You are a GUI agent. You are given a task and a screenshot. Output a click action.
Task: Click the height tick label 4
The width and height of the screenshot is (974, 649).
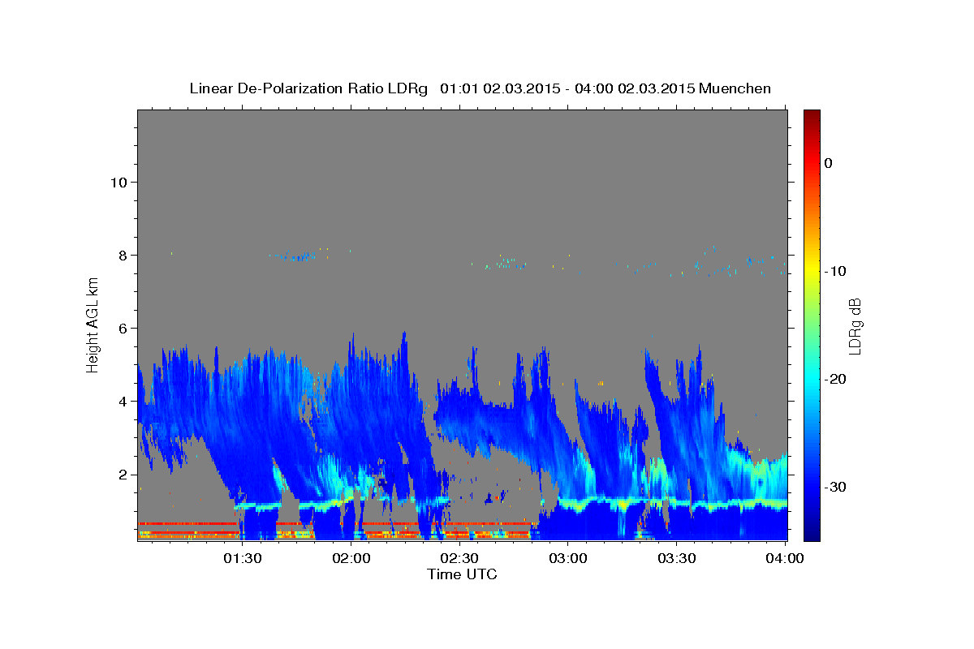pos(123,401)
